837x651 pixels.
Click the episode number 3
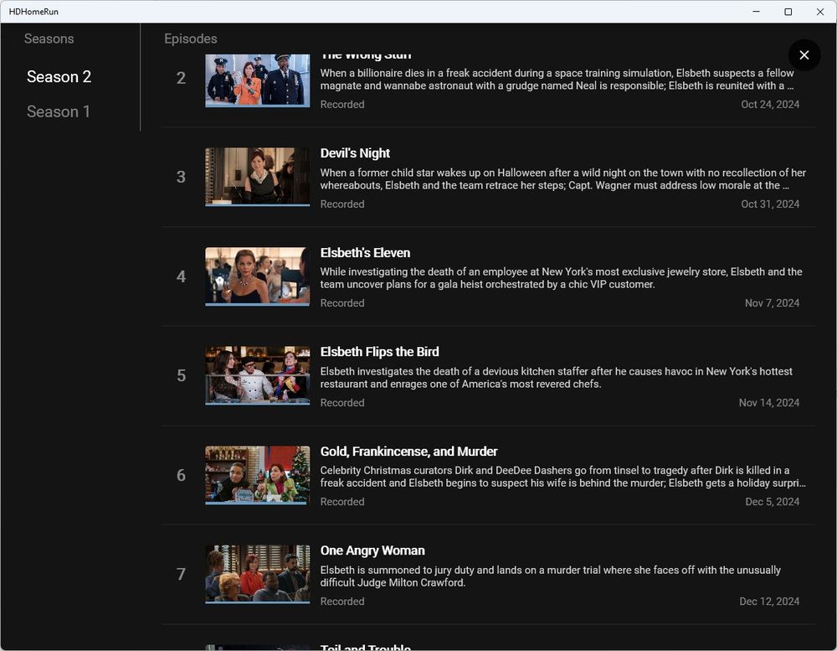(x=181, y=177)
